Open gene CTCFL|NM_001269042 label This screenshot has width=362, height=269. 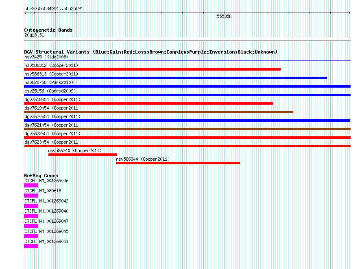(x=46, y=201)
